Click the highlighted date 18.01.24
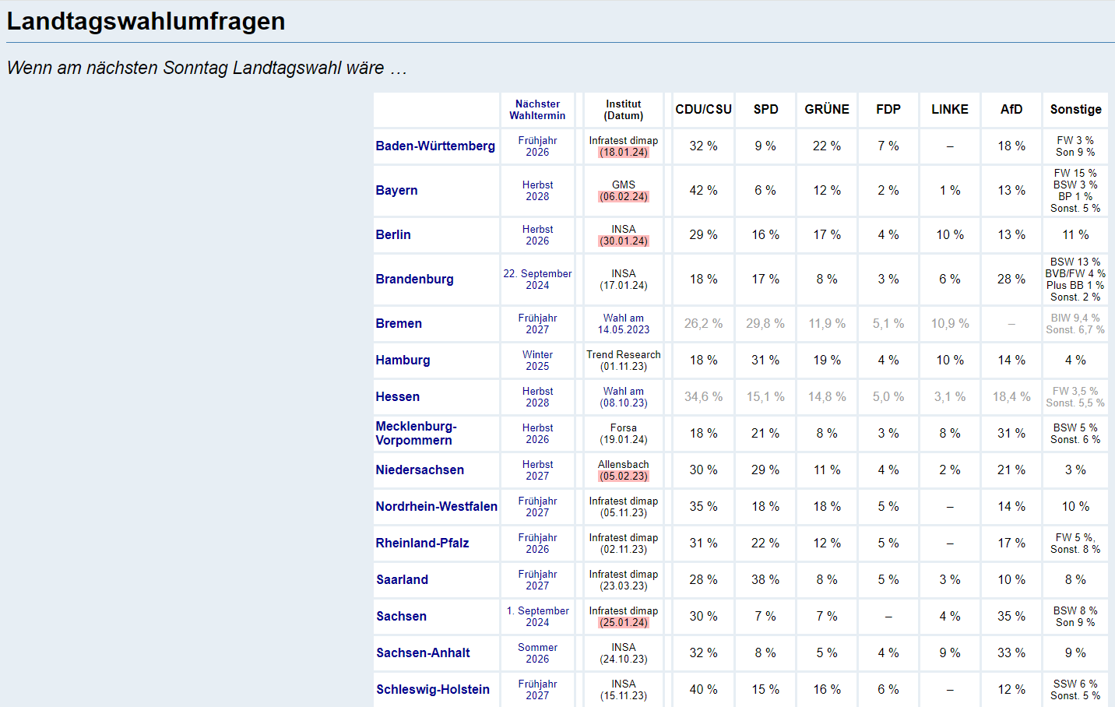The height and width of the screenshot is (707, 1115). (623, 153)
